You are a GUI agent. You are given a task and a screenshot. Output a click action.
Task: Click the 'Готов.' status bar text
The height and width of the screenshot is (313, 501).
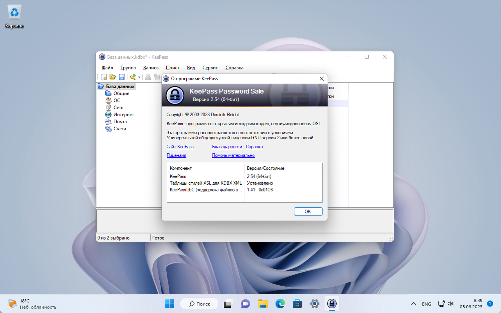pyautogui.click(x=159, y=238)
